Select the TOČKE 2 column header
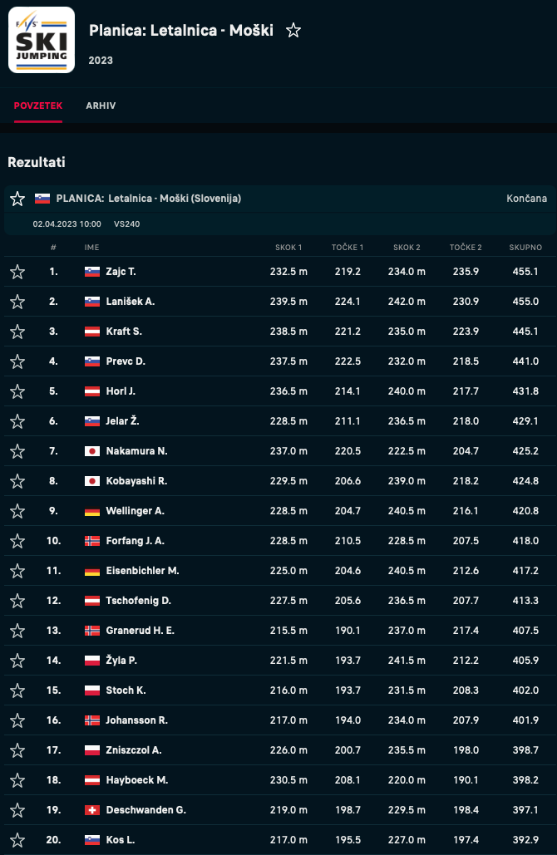This screenshot has width=557, height=855. pos(466,248)
